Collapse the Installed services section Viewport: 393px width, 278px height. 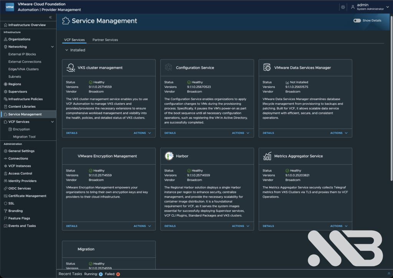[67, 50]
